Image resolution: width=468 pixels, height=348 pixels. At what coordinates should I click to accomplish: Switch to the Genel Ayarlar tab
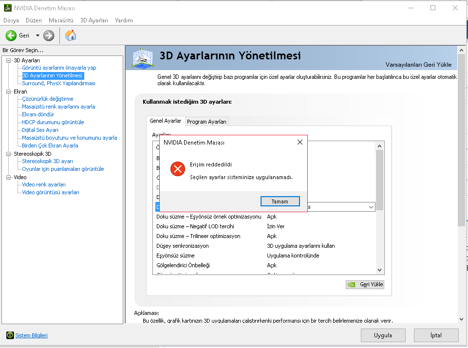click(166, 121)
